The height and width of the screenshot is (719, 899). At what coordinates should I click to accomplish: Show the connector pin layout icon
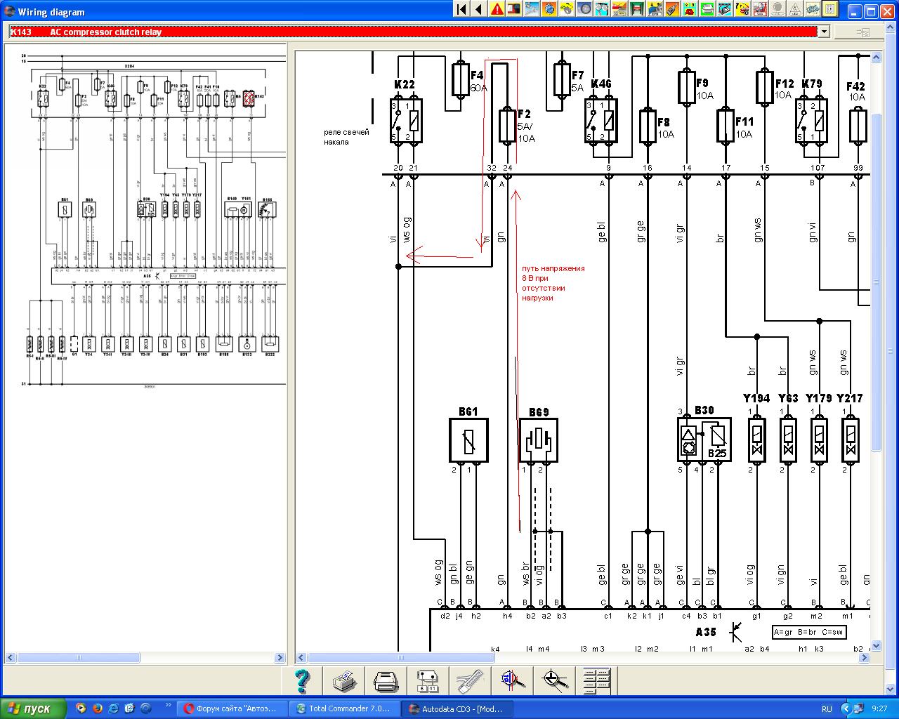coord(428,680)
